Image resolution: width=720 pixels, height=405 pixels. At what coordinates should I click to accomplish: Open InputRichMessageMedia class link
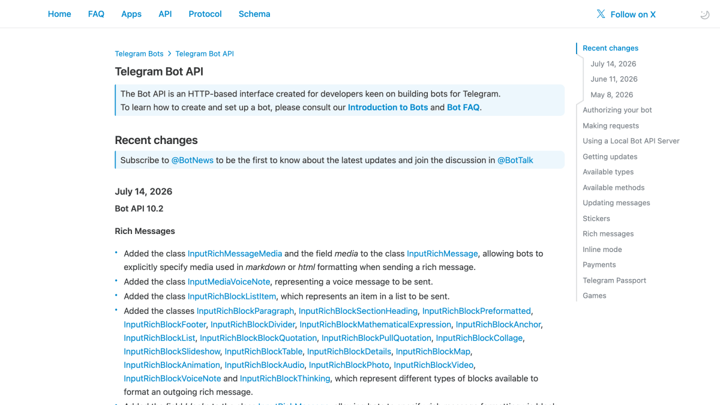(235, 254)
